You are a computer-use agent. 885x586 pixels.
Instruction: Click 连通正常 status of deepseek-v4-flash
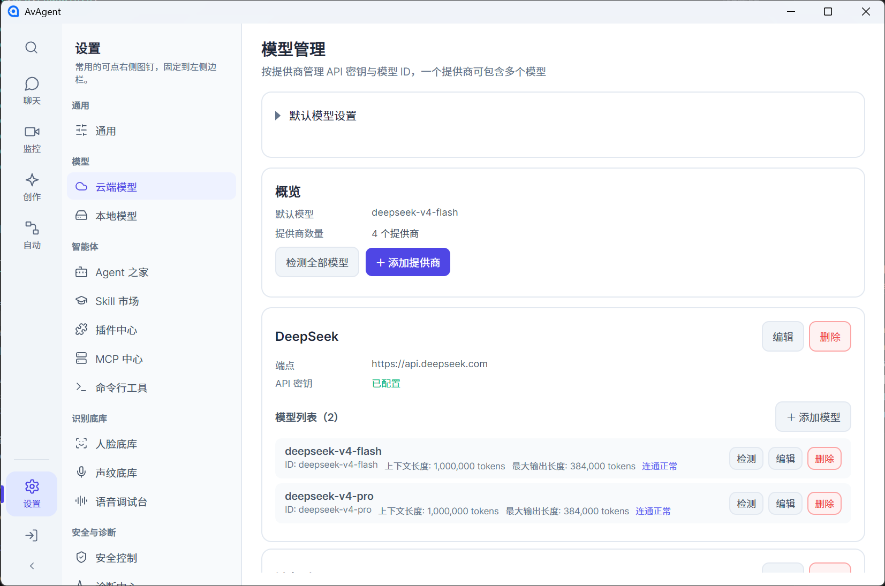click(x=660, y=466)
